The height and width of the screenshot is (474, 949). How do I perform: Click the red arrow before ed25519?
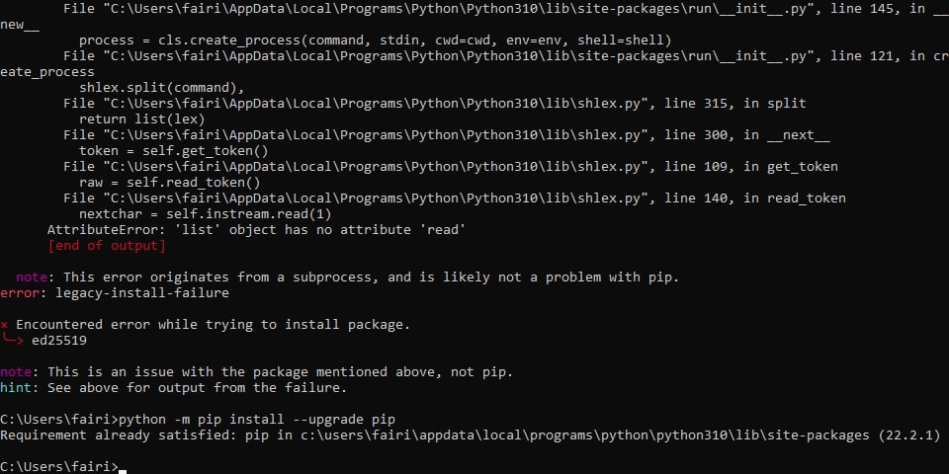pos(12,340)
